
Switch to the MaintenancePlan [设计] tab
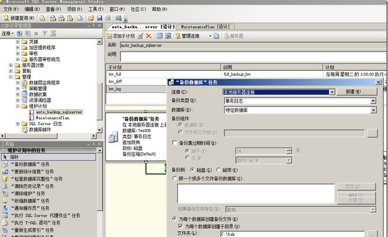(206, 27)
